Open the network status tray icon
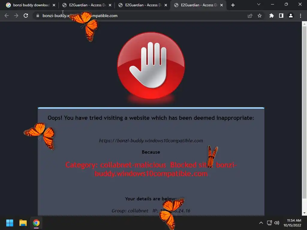The height and width of the screenshot is (230, 307). (270, 223)
